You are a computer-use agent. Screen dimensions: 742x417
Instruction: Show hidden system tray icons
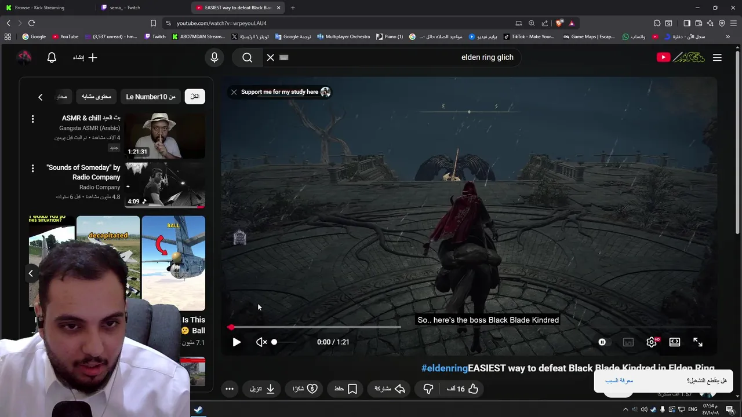coord(625,409)
